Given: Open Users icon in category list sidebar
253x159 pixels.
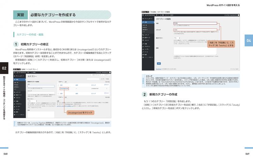Looking at the screenshot, I should click(15, 106).
